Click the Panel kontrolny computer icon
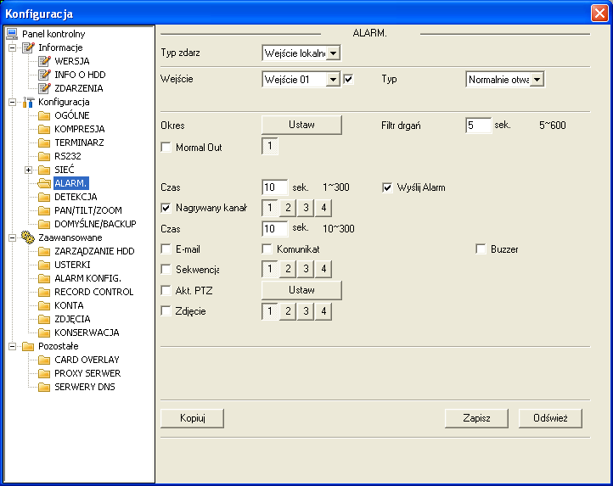 pos(12,34)
